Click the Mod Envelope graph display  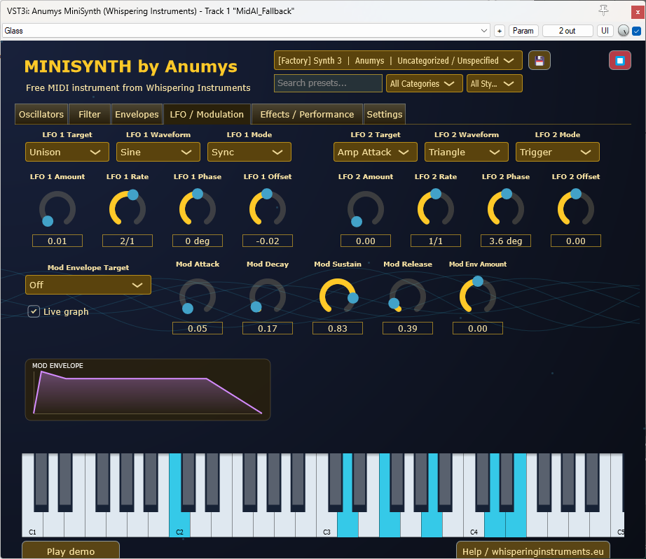(x=148, y=390)
